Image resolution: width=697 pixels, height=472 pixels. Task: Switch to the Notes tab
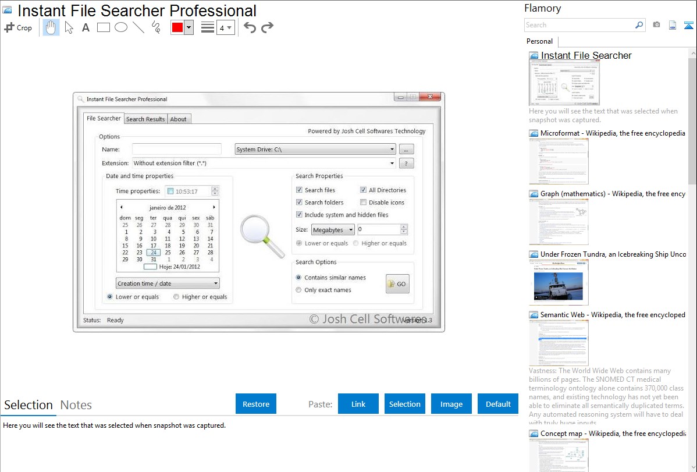tap(76, 405)
